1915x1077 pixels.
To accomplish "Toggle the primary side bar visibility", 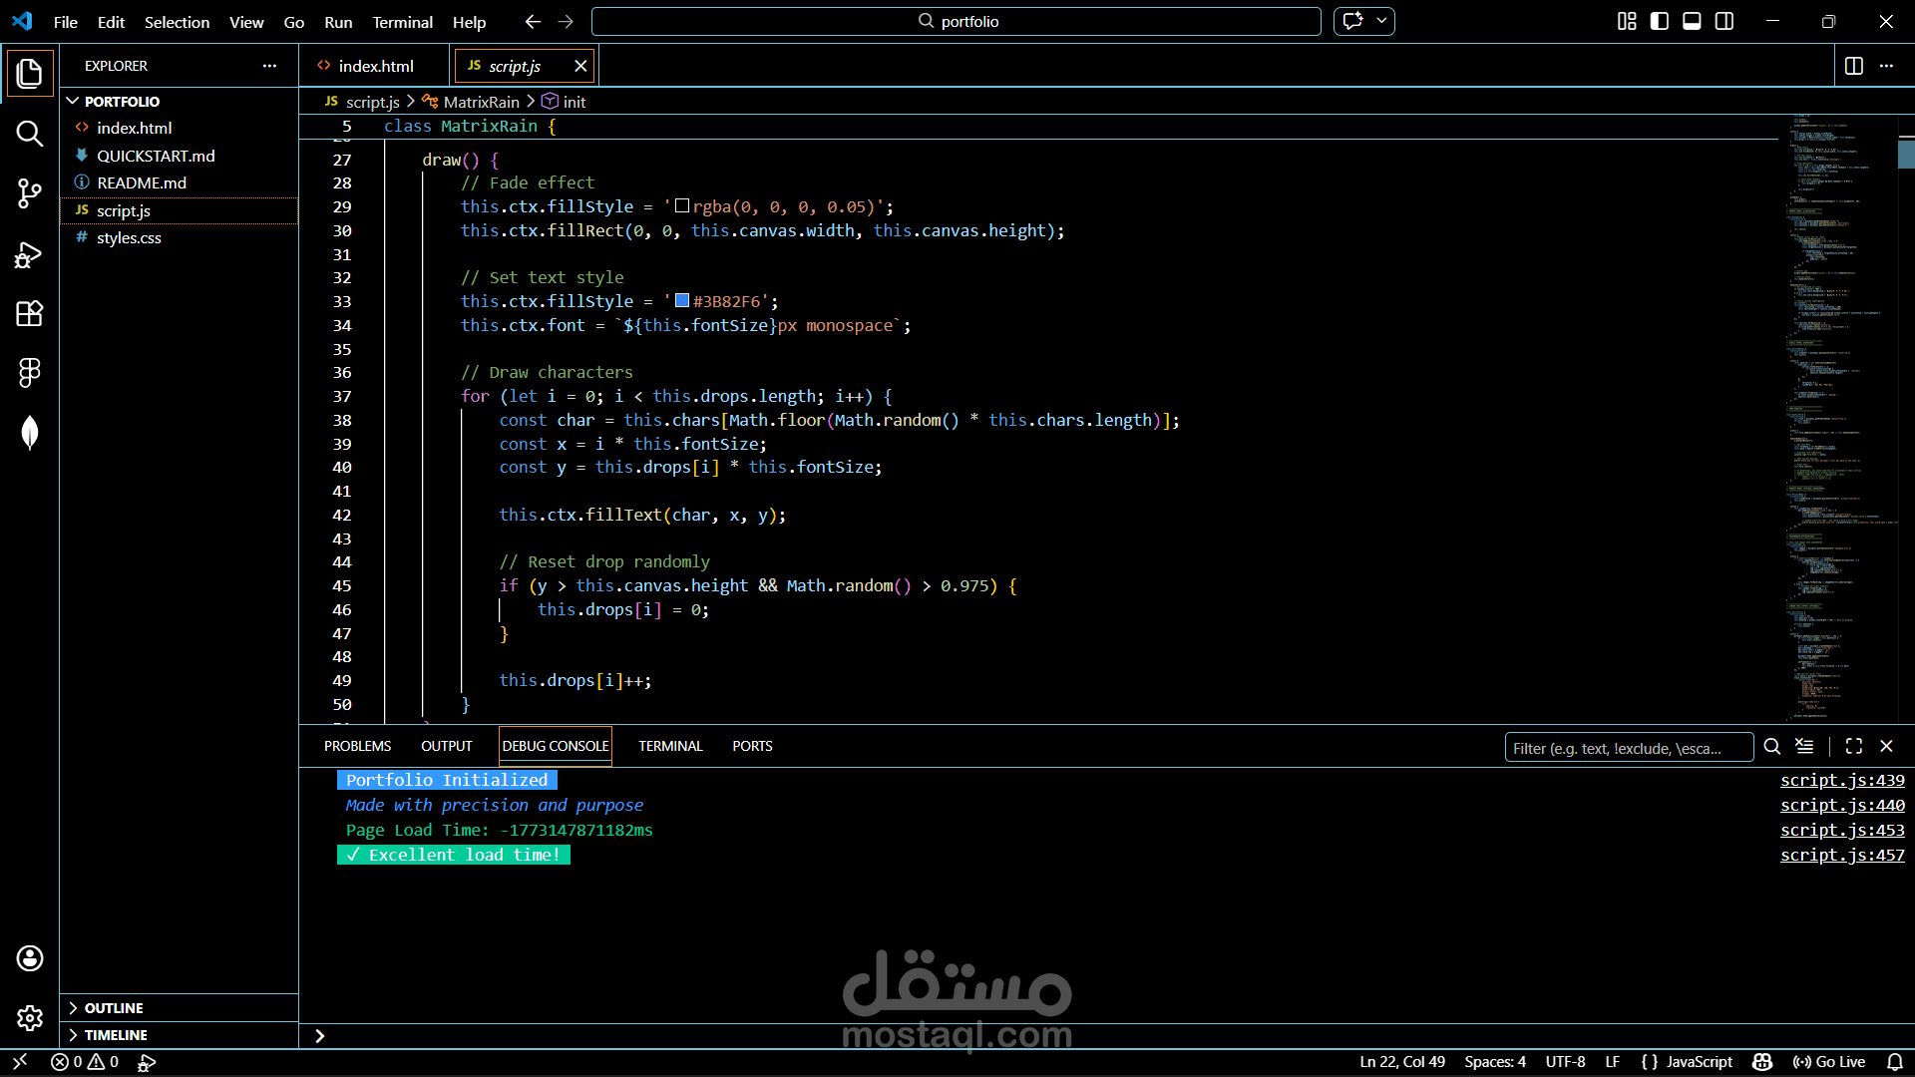I will click(x=1660, y=21).
